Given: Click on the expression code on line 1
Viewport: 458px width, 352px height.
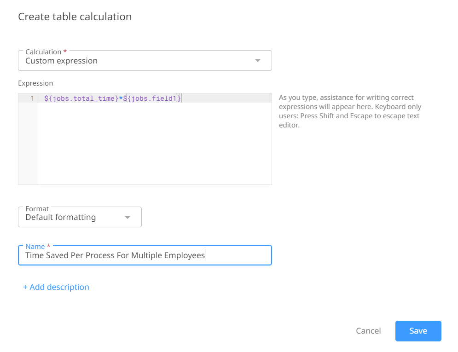Looking at the screenshot, I should click(113, 98).
